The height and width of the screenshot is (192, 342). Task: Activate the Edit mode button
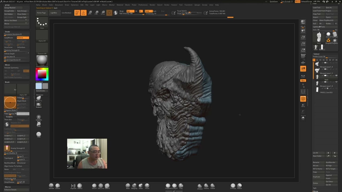pos(77,13)
